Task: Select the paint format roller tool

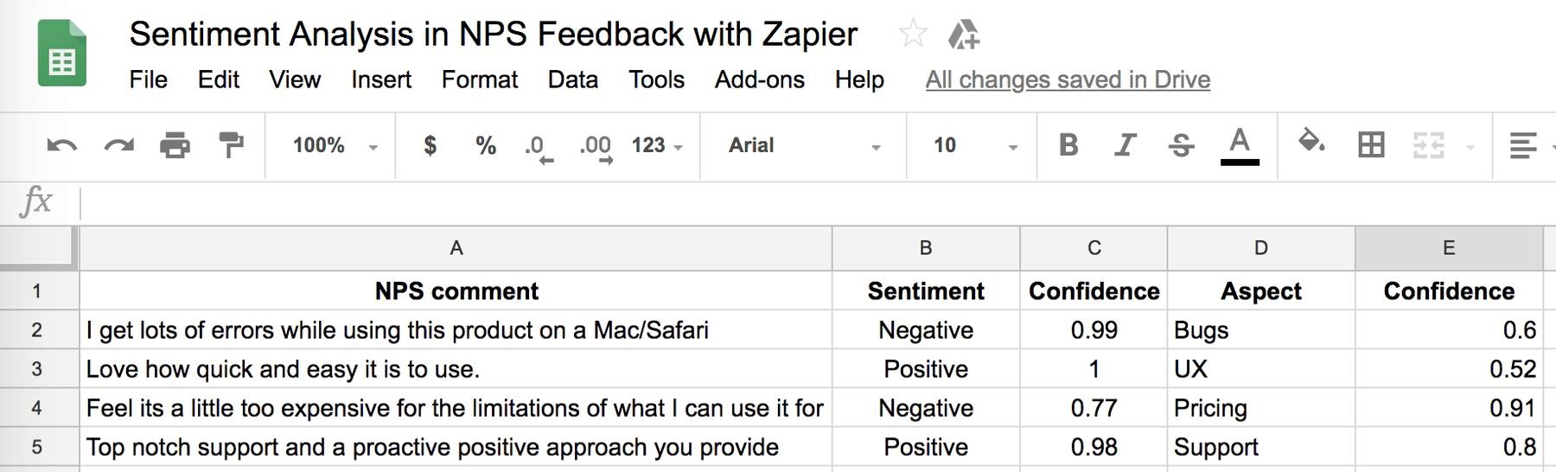Action: coord(231,145)
